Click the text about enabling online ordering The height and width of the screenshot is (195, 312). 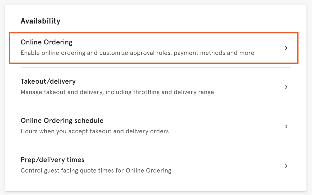click(137, 53)
